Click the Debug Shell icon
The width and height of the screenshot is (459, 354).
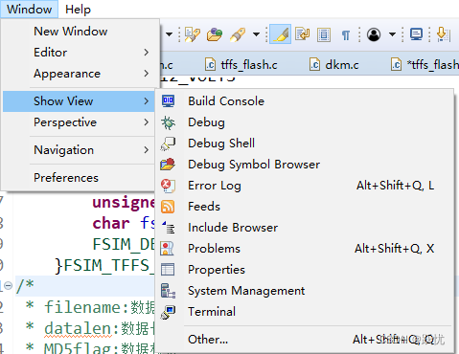[x=168, y=144]
